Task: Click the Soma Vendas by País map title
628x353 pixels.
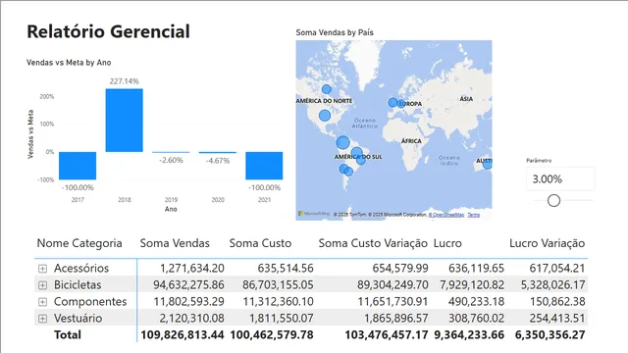Action: 335,32
